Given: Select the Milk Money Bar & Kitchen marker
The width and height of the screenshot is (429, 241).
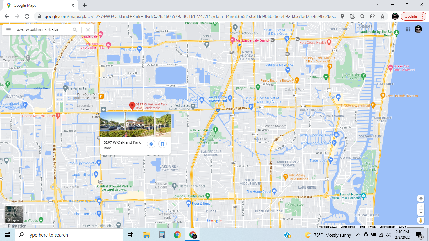Looking at the screenshot, I should pyautogui.click(x=285, y=177).
